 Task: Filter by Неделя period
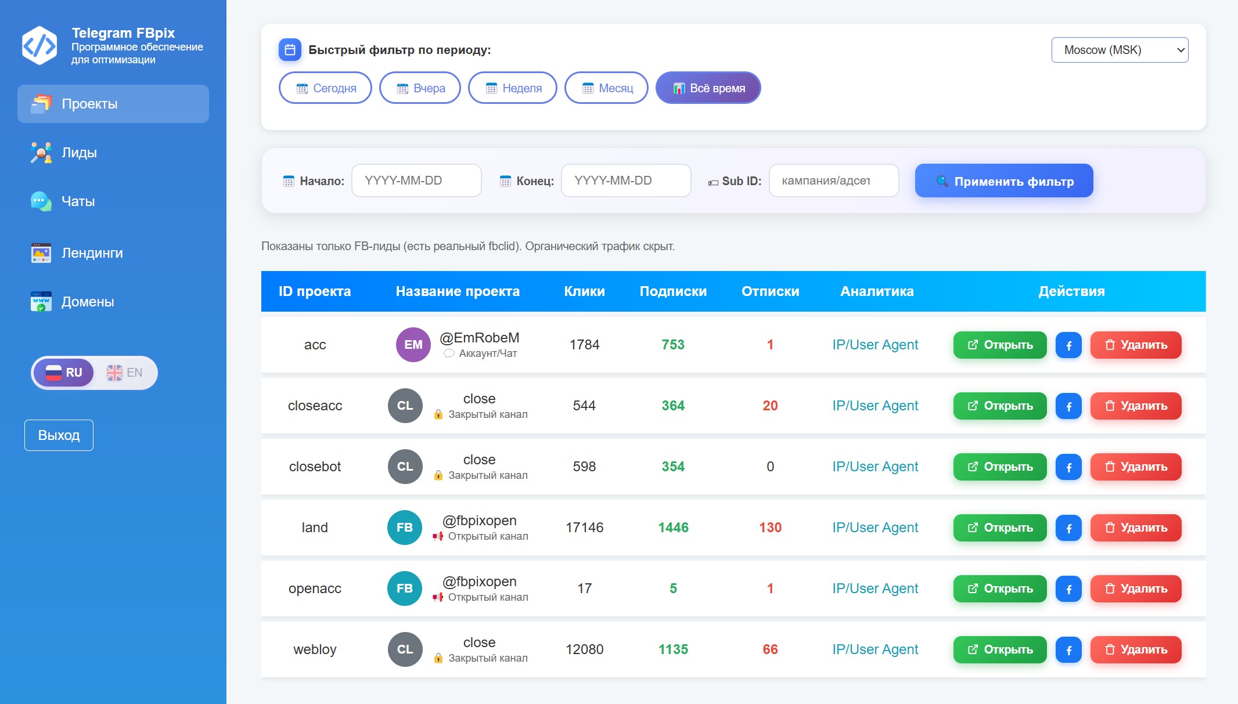513,88
